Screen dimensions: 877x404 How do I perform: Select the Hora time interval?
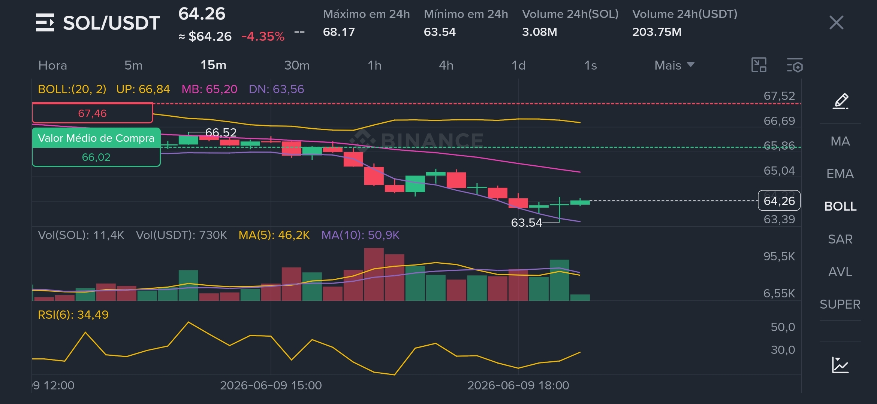[53, 65]
